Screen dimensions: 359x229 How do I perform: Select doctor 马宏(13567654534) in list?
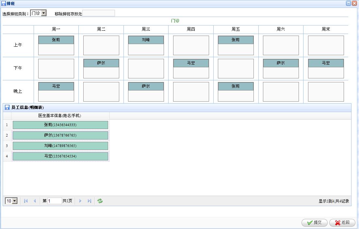point(60,156)
